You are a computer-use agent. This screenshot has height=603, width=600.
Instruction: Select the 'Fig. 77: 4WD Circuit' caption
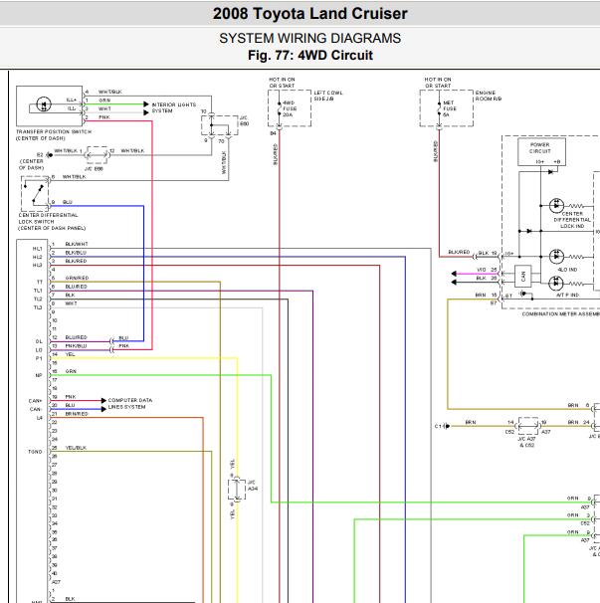[x=310, y=55]
